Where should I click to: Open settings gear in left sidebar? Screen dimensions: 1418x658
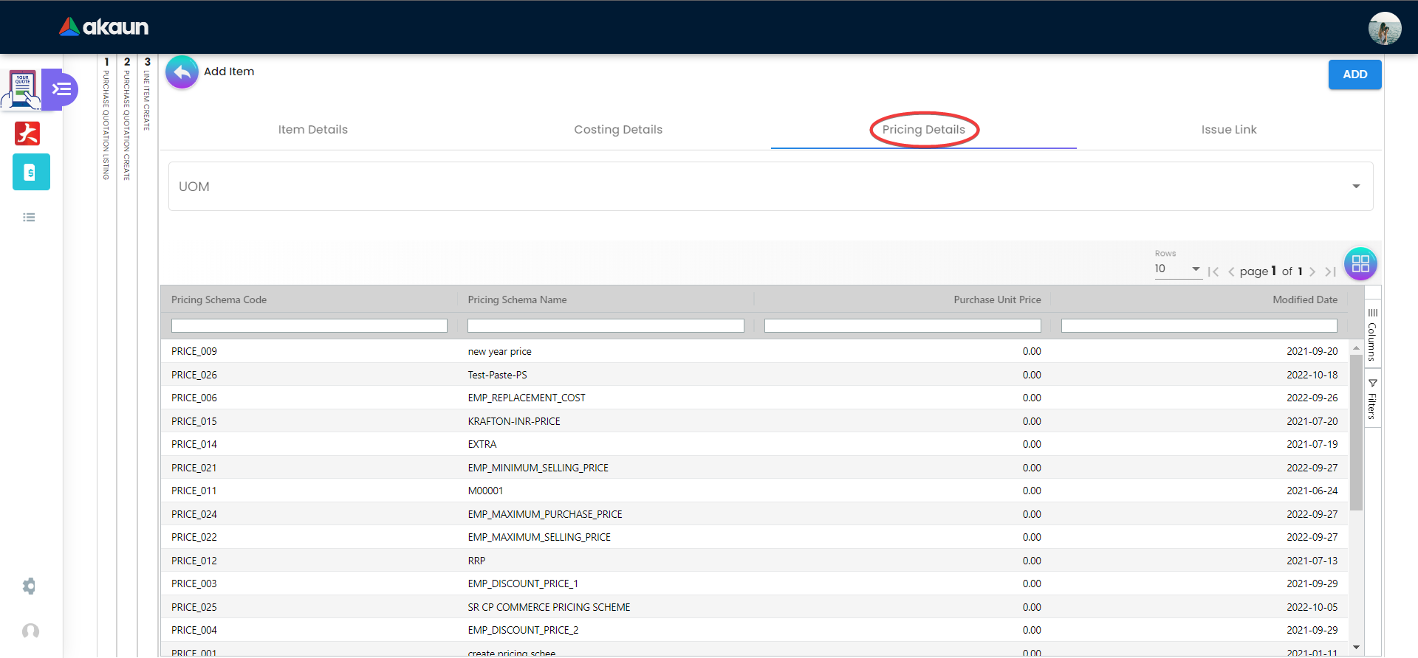30,586
